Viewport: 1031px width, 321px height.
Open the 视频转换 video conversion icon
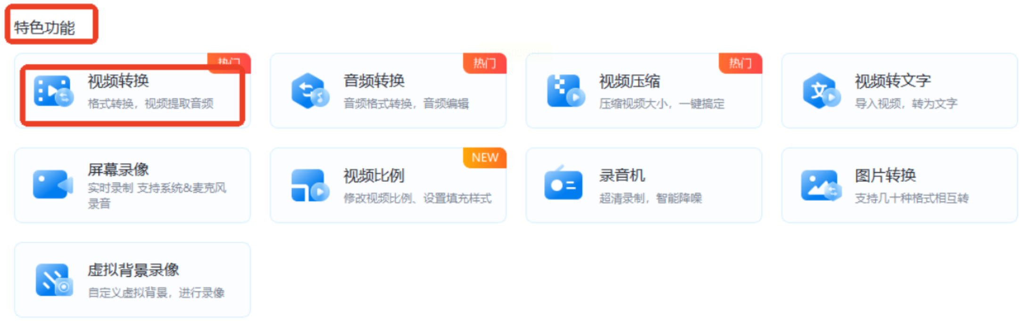pos(53,91)
